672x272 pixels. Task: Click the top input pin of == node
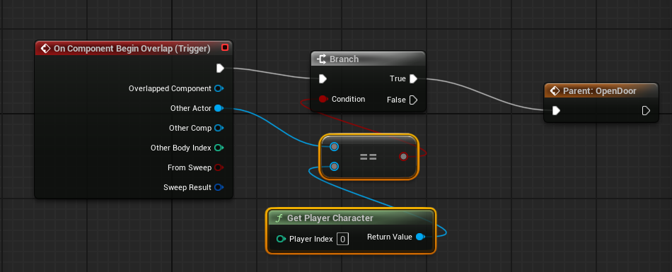(x=335, y=147)
